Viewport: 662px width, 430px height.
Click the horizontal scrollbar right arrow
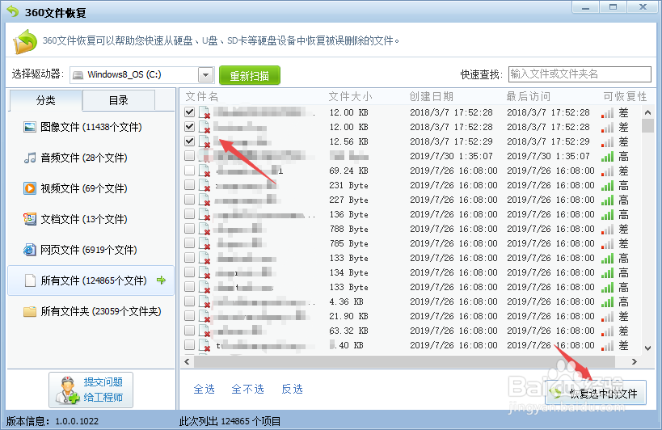635,361
